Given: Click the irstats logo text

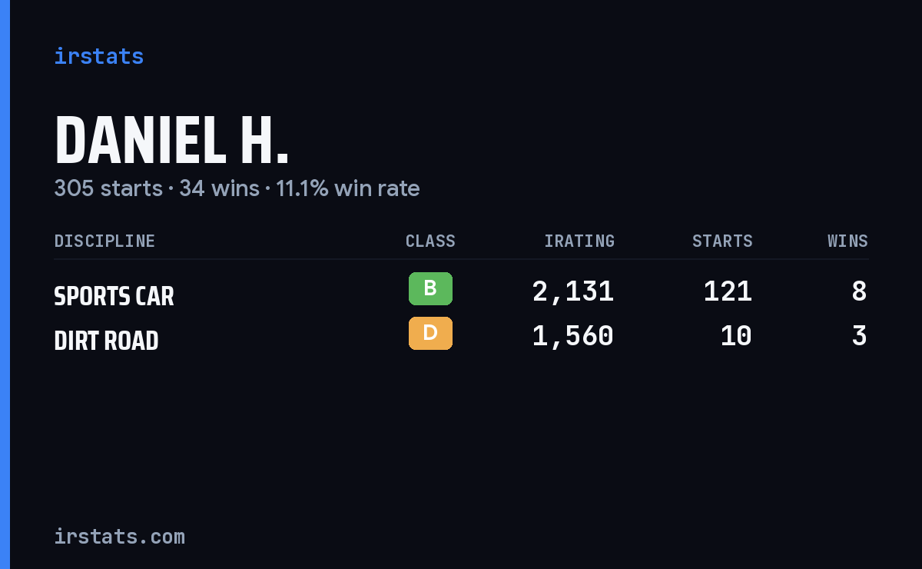Looking at the screenshot, I should (x=98, y=56).
